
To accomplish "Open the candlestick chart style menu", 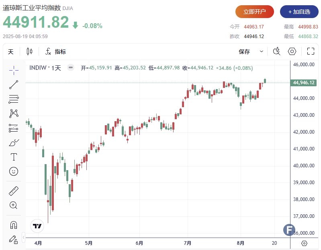I will (29, 51).
